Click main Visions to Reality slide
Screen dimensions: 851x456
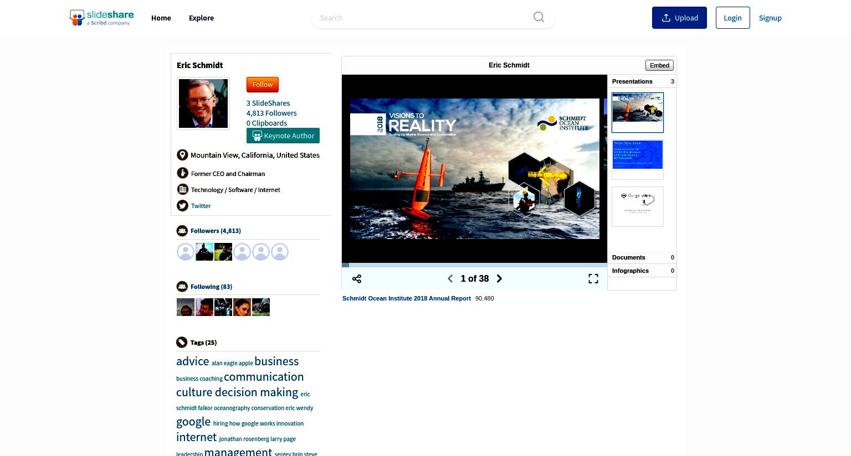point(475,169)
